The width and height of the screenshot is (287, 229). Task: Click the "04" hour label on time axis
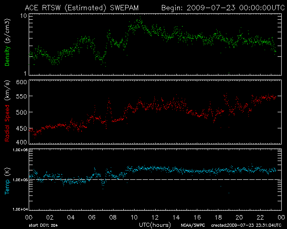[71, 217]
